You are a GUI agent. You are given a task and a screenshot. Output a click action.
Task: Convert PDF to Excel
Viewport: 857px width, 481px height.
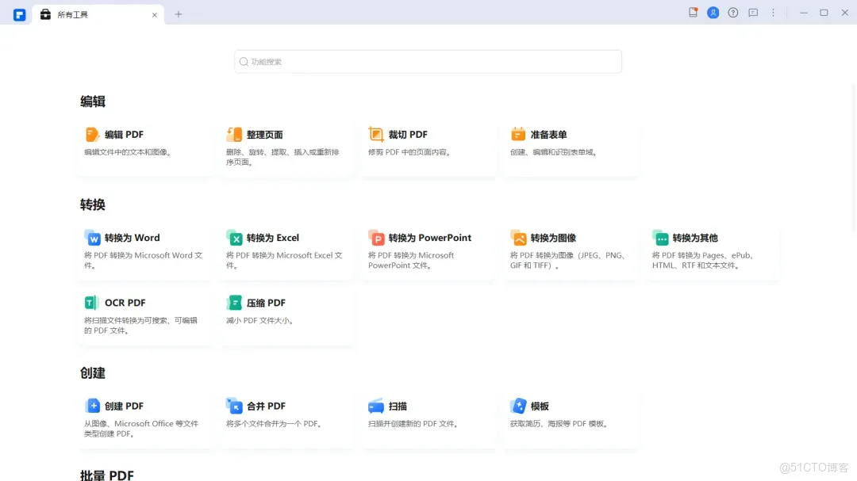click(x=274, y=237)
